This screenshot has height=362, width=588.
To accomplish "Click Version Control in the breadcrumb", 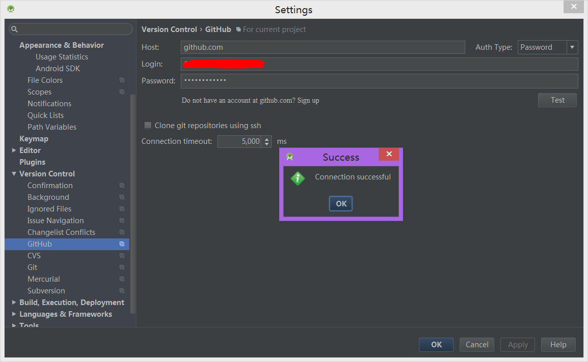I will pyautogui.click(x=169, y=29).
